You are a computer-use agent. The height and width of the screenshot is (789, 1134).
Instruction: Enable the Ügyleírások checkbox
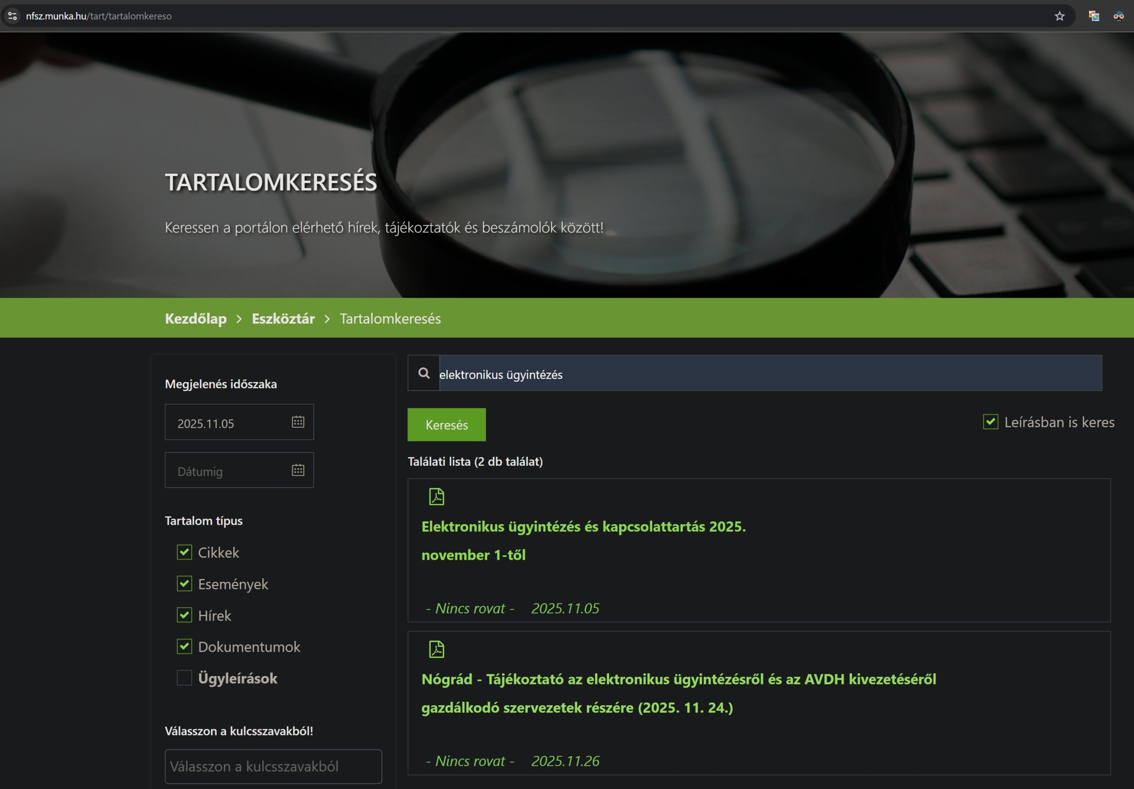click(184, 678)
